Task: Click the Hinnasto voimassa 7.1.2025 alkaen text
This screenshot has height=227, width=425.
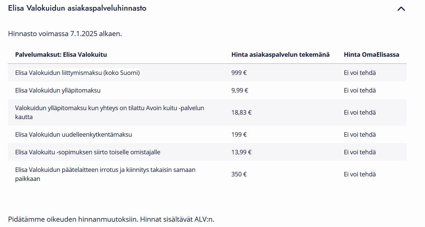Action: (65, 34)
